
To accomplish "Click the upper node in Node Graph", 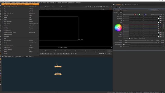I will pos(58,67).
